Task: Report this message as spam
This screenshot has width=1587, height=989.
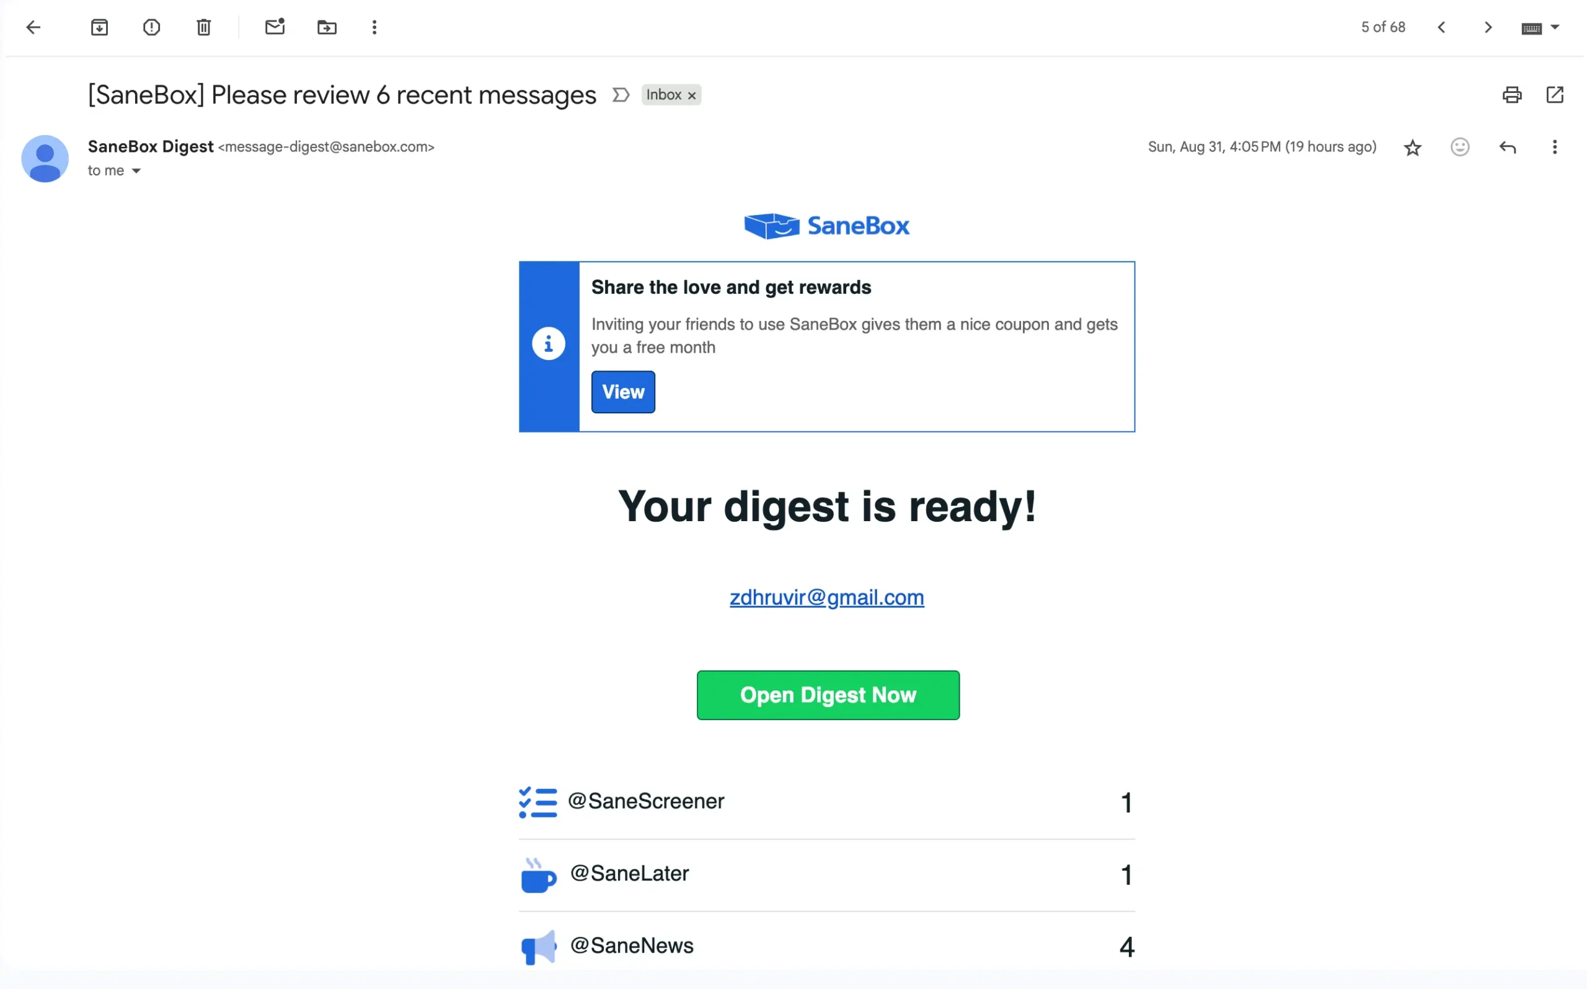Action: pos(152,27)
